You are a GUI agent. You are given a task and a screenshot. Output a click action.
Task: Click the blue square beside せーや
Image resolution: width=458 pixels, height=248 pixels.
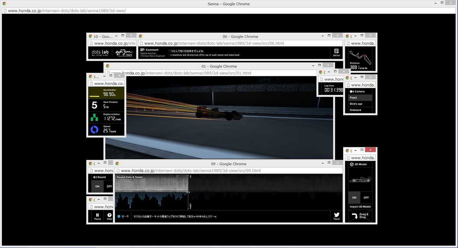point(119,216)
